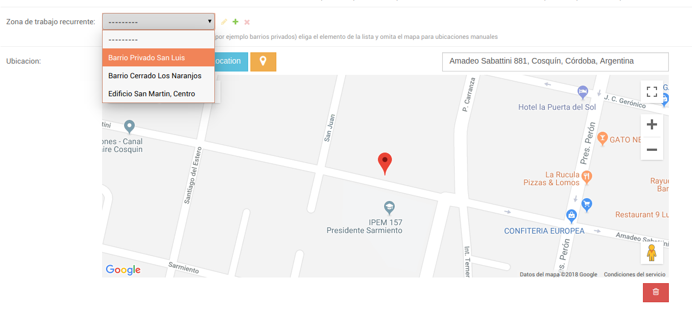Click the Google logo on the map
The height and width of the screenshot is (309, 692).
coord(123,270)
